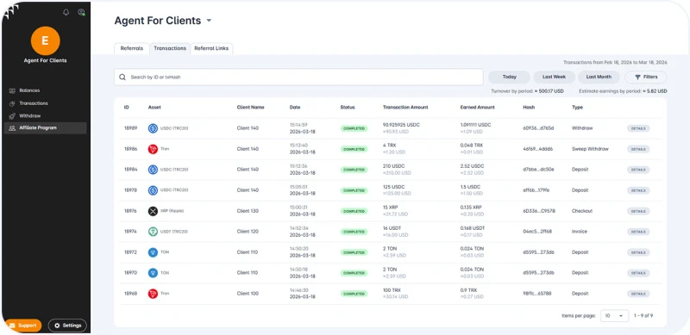Open the notifications bell icon
This screenshot has width=690, height=335.
[66, 12]
